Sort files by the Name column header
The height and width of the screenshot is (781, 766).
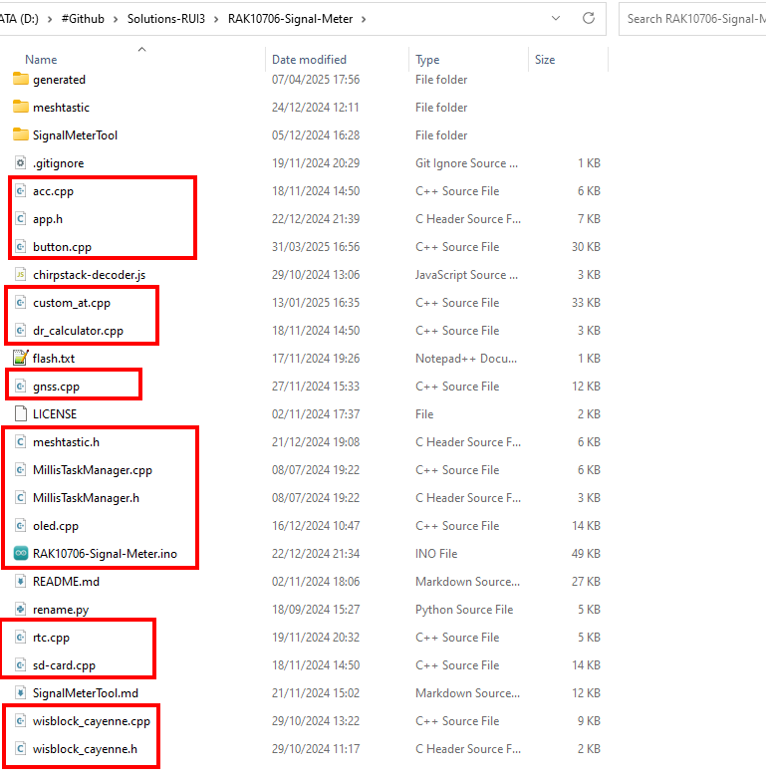pyautogui.click(x=41, y=60)
